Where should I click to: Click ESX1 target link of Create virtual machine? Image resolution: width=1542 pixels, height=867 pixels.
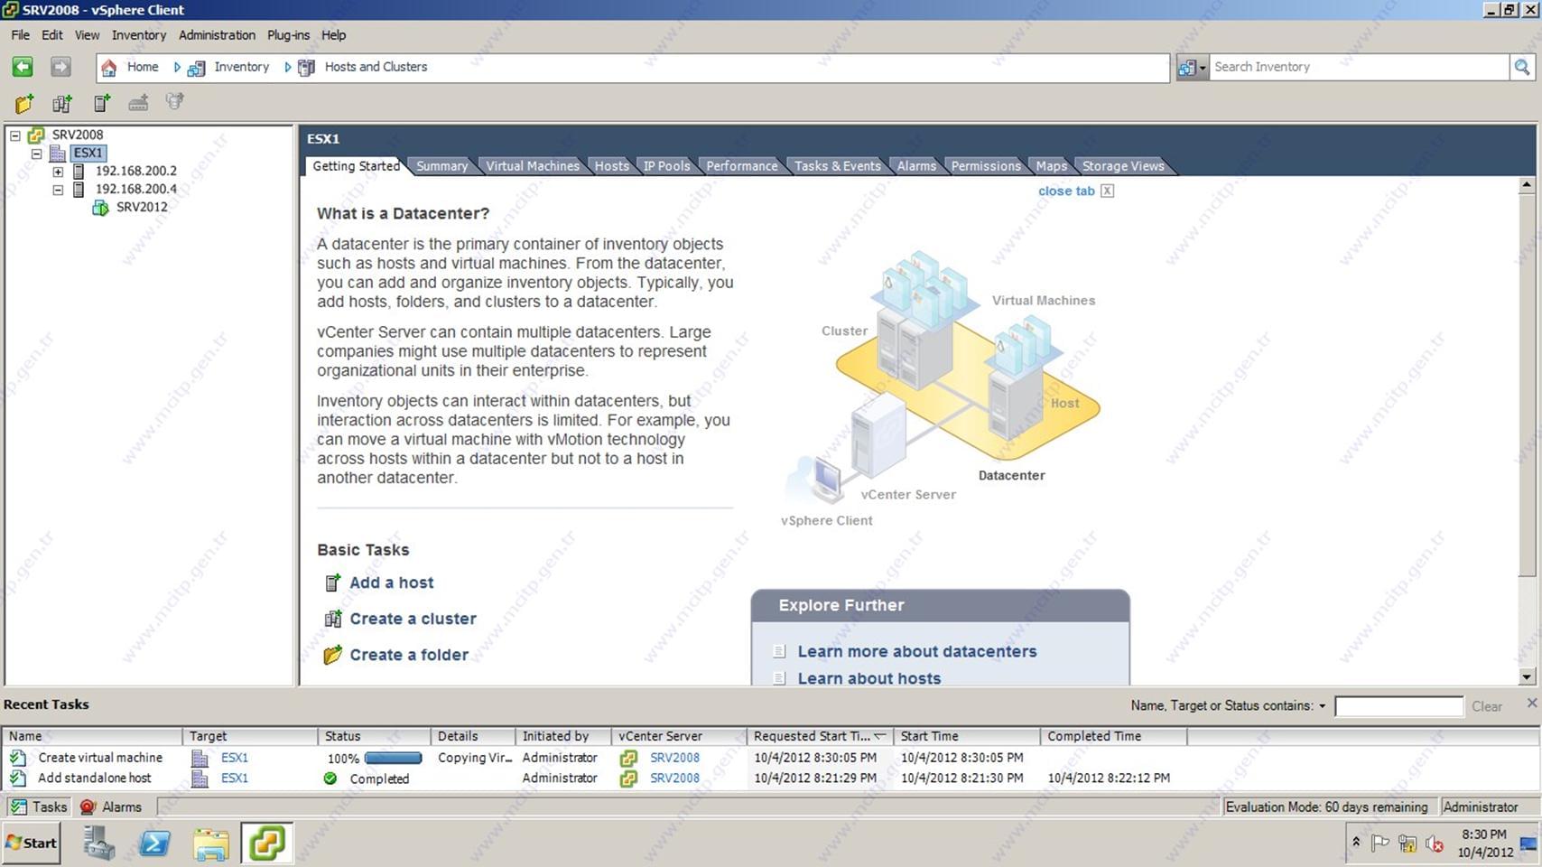point(234,758)
